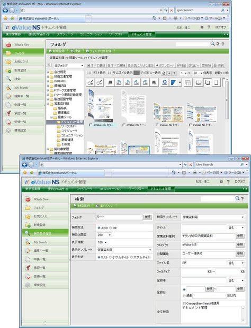Open the 検索上限数 200 dropdown
Viewport: 251px width, 328px height.
point(104,235)
